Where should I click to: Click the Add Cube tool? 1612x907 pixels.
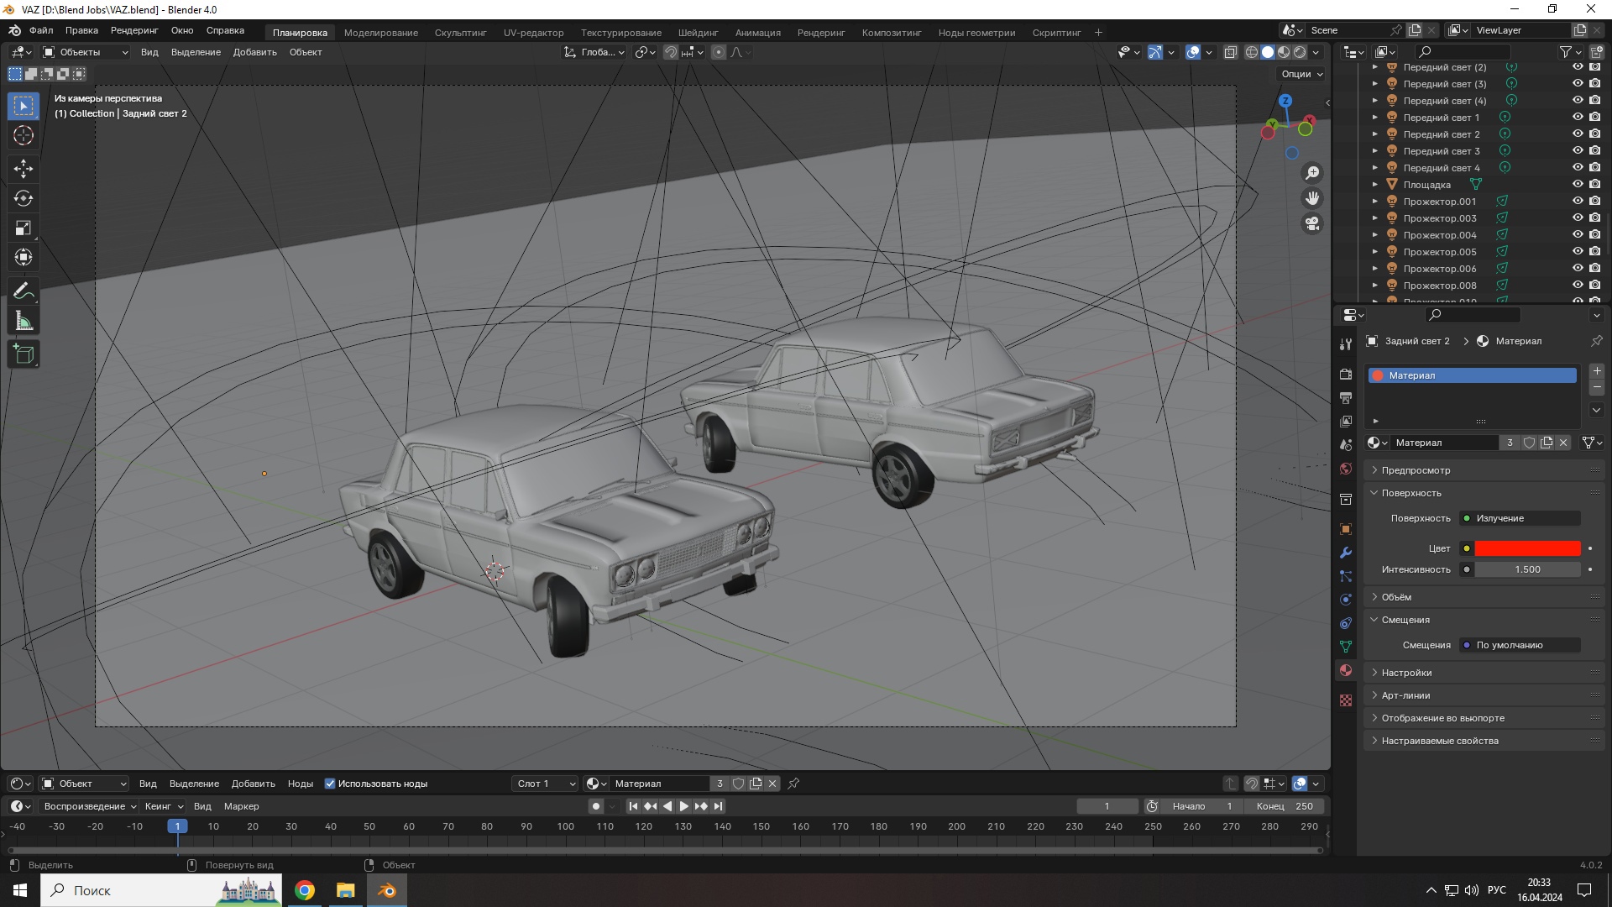[x=24, y=354]
